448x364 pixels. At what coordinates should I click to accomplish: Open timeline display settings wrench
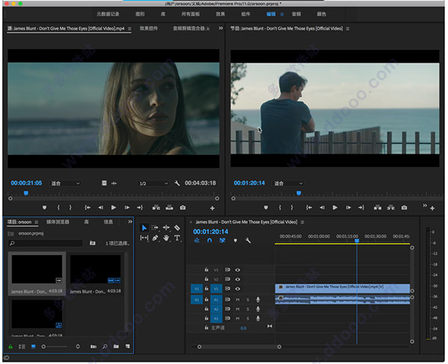coord(248,241)
